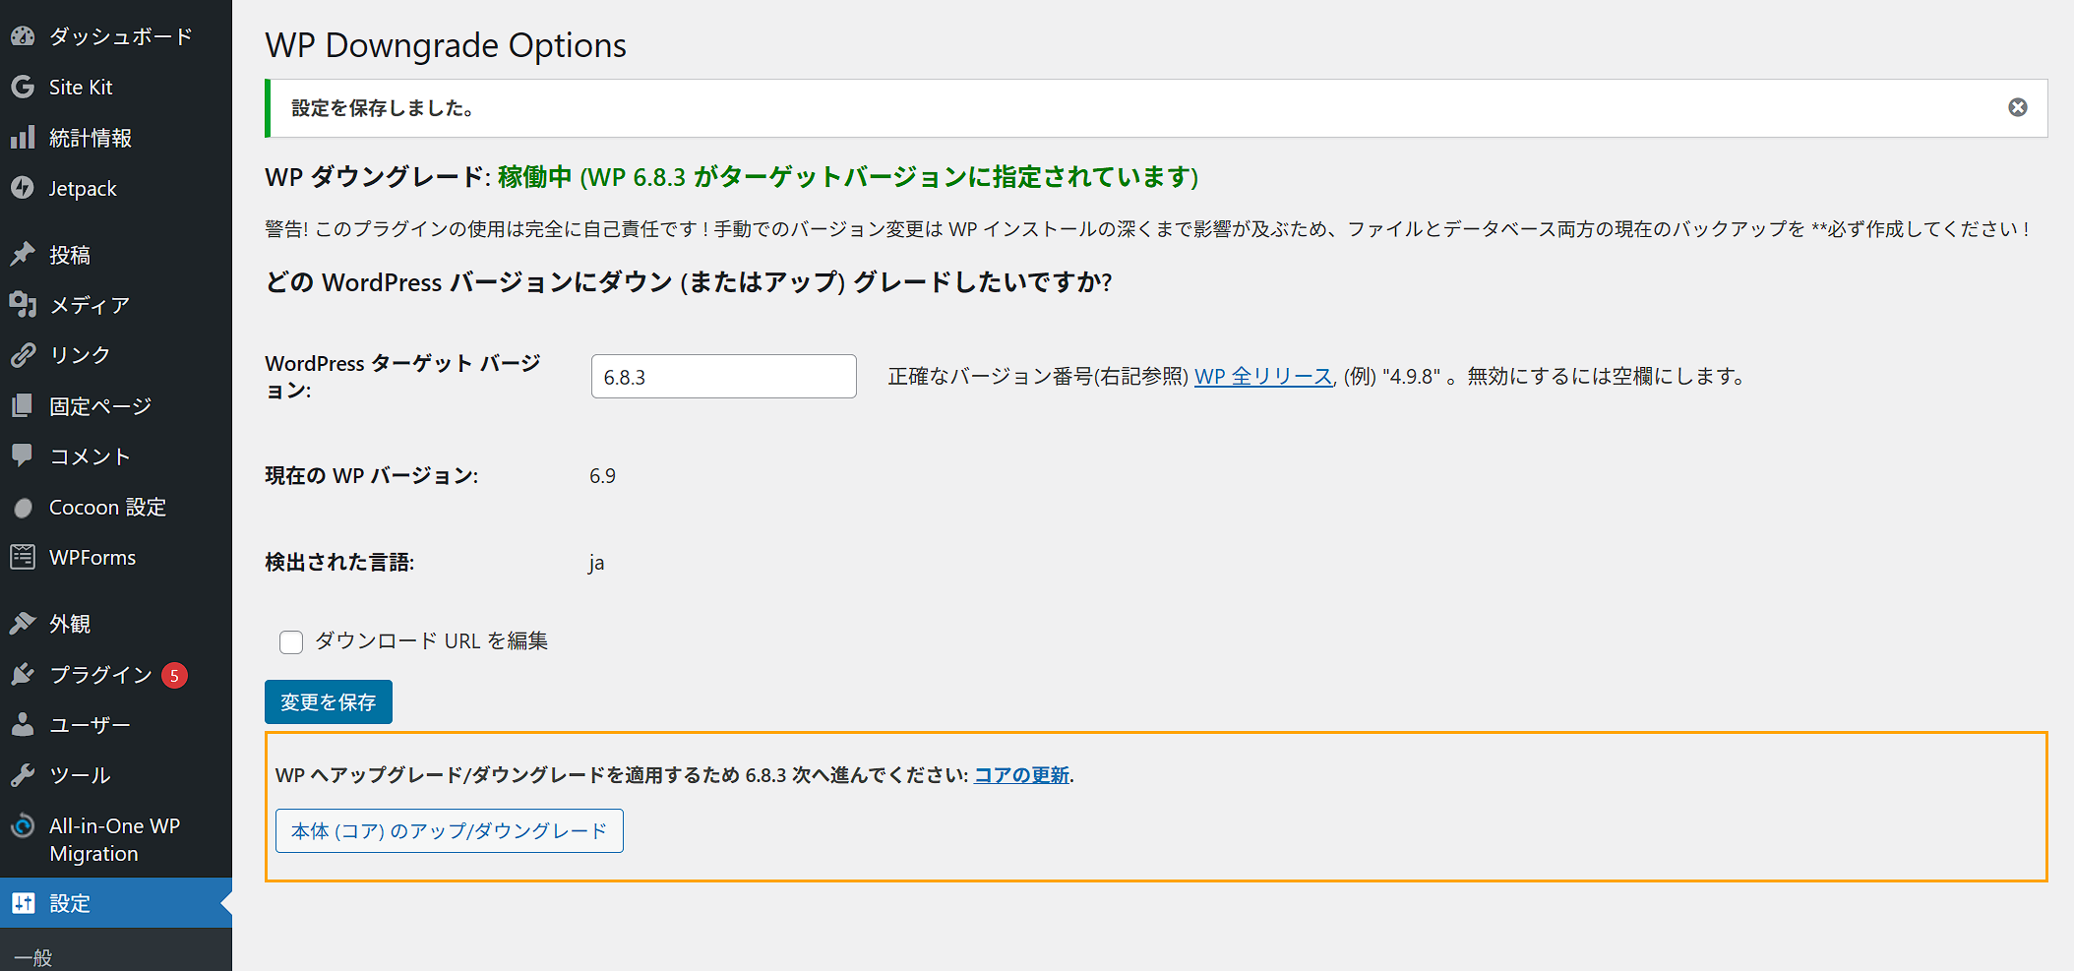This screenshot has width=2074, height=971.
Task: Click the WordPress target version field
Action: [723, 377]
